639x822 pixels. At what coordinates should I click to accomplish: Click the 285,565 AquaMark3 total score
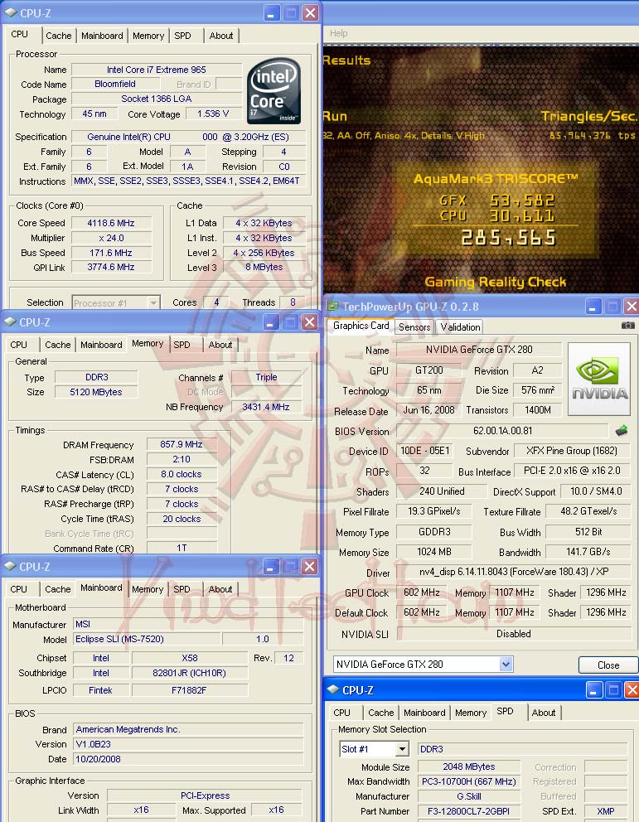click(x=508, y=239)
